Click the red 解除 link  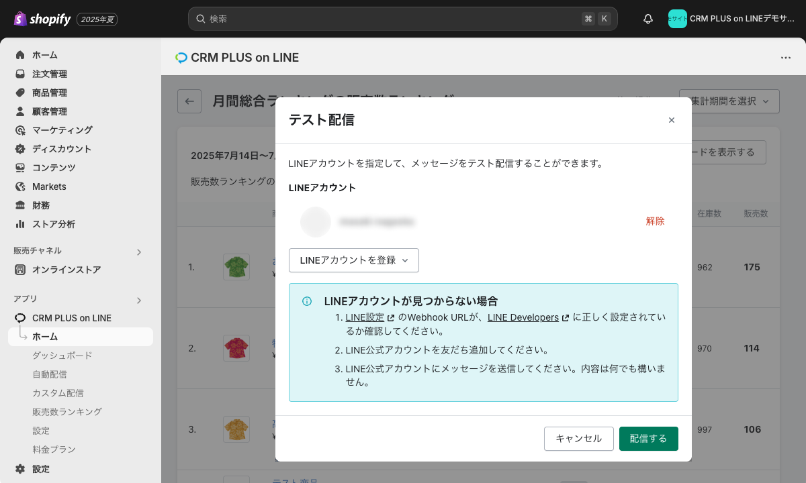pyautogui.click(x=656, y=221)
